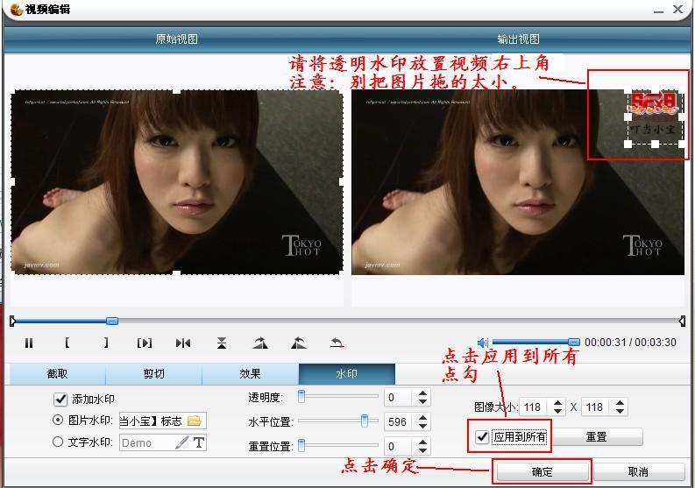Select the 文字水印 radio button
The image size is (695, 488).
pyautogui.click(x=58, y=442)
